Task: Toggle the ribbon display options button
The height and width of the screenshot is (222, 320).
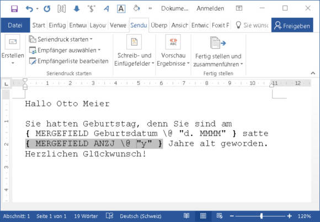Action: (239, 8)
